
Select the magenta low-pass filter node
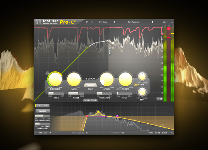[117, 116]
